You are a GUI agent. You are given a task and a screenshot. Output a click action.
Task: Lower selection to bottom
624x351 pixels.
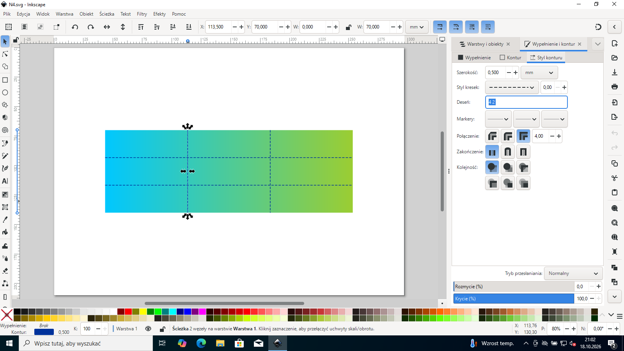tap(189, 27)
